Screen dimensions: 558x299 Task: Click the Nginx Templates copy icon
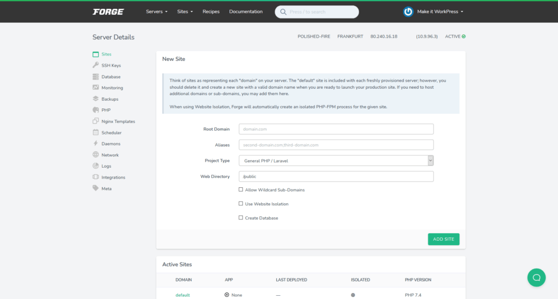pyautogui.click(x=95, y=121)
